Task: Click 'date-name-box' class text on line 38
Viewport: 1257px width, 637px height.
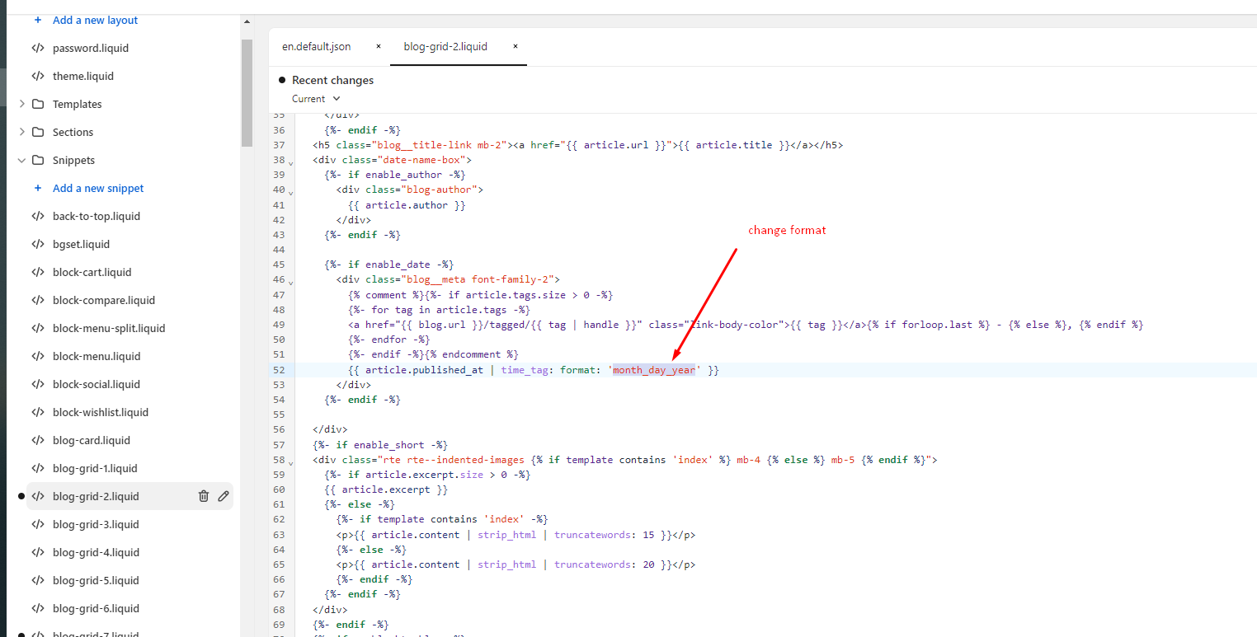Action: point(421,160)
